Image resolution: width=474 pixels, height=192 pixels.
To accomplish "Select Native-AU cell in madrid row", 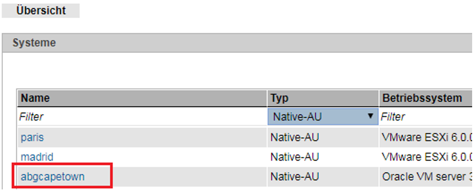I will coord(295,157).
